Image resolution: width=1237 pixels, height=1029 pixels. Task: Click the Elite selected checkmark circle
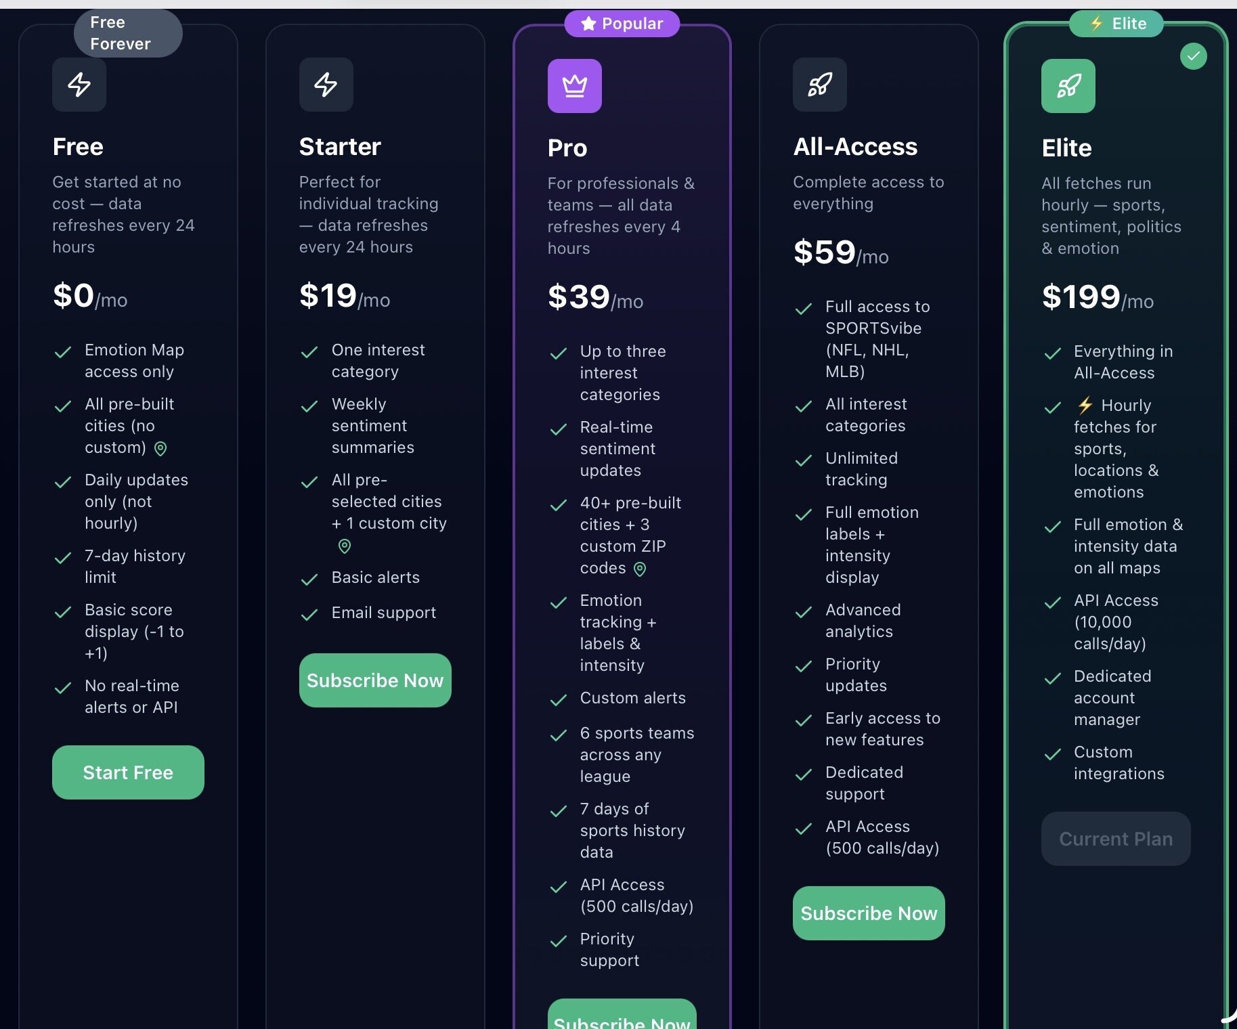click(1193, 56)
